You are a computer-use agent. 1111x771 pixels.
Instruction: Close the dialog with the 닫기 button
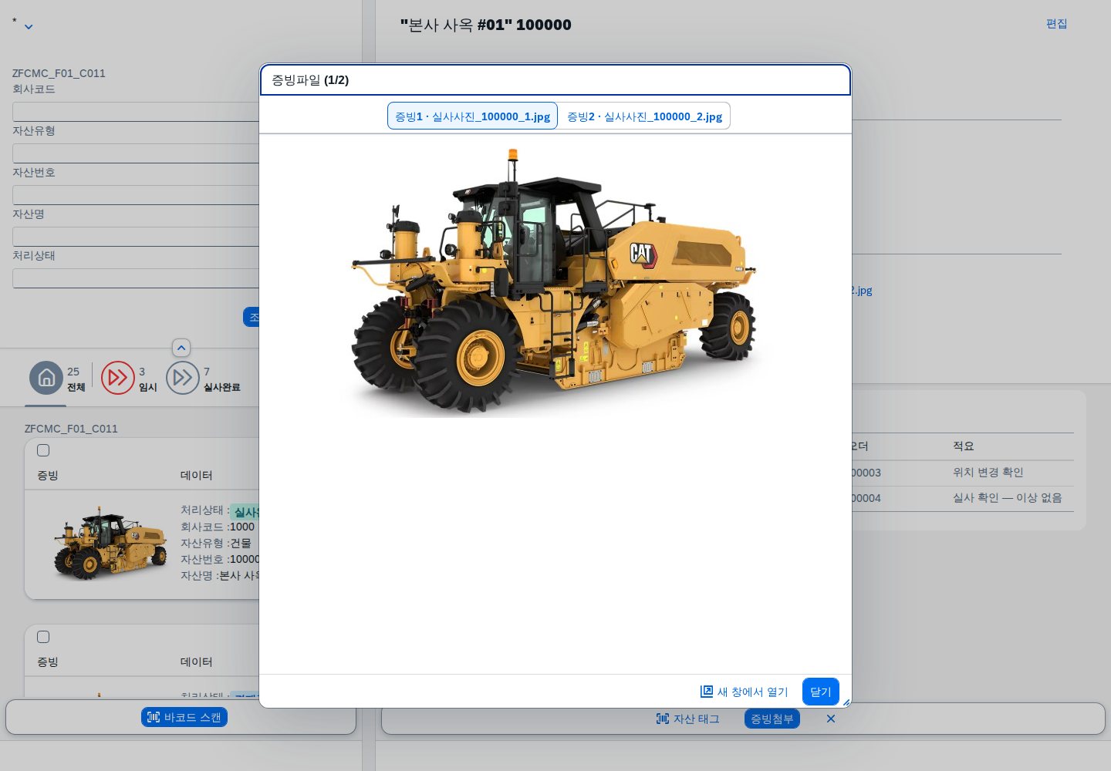click(821, 692)
